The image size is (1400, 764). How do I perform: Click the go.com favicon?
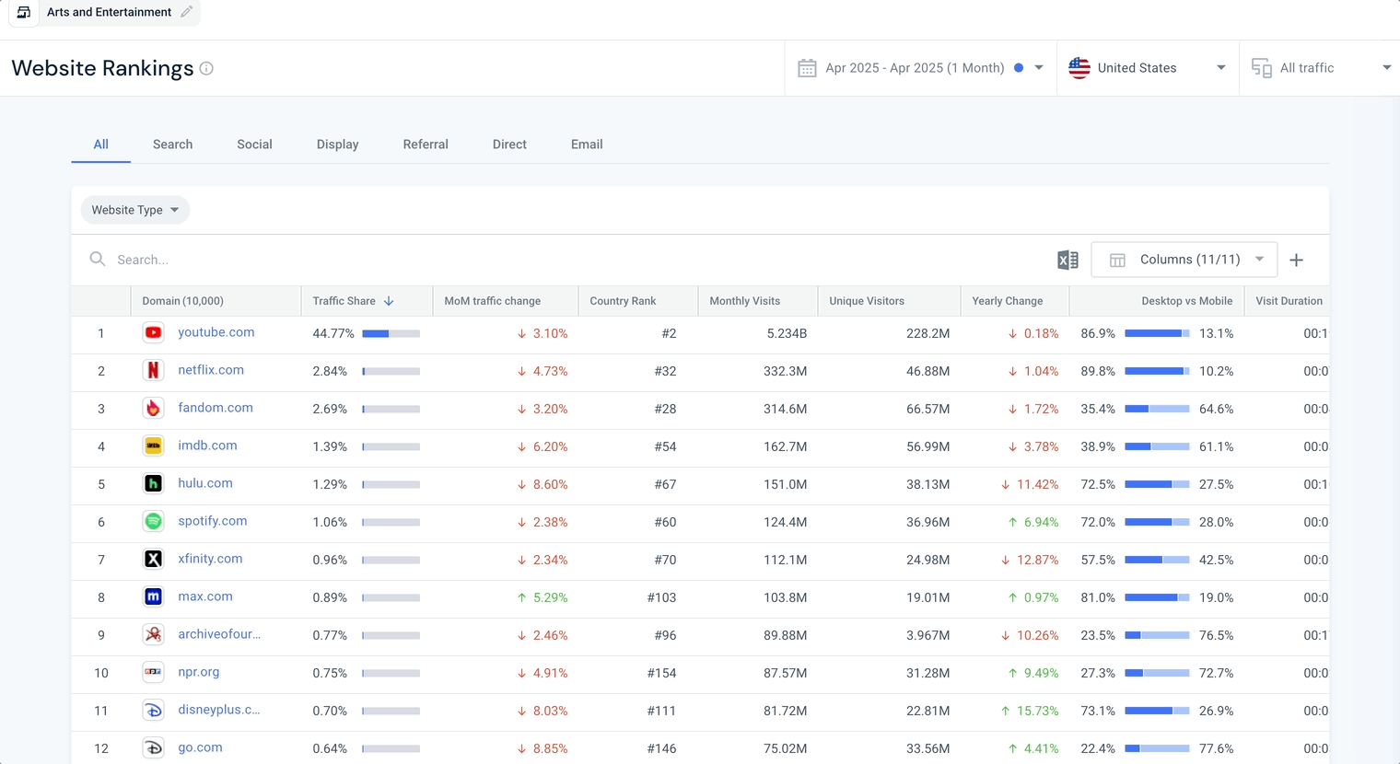click(154, 747)
